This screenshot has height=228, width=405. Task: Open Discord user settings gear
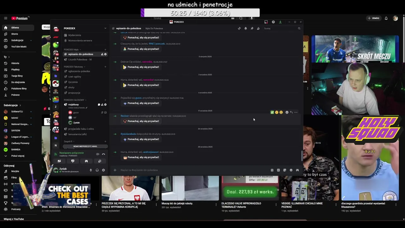pyautogui.click(x=103, y=170)
